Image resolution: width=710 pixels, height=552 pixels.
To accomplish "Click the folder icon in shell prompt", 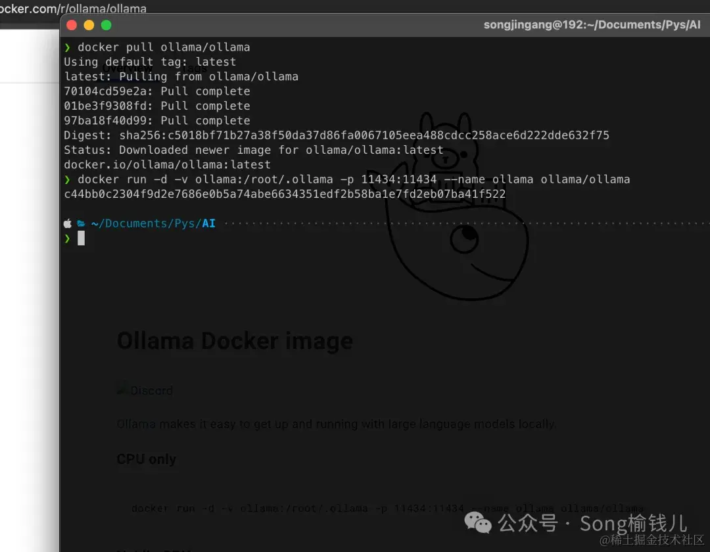I will (x=81, y=223).
